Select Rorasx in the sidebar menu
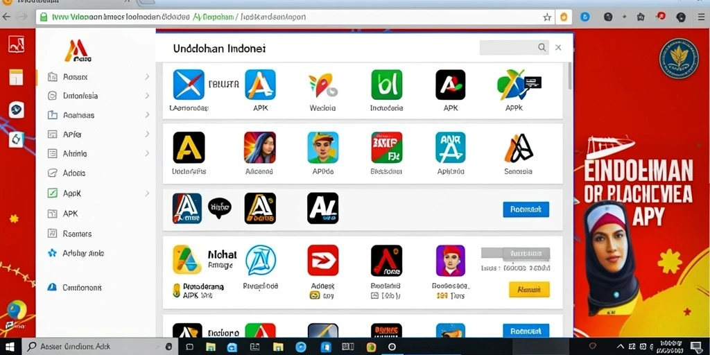Image resolution: width=710 pixels, height=355 pixels. (x=75, y=77)
